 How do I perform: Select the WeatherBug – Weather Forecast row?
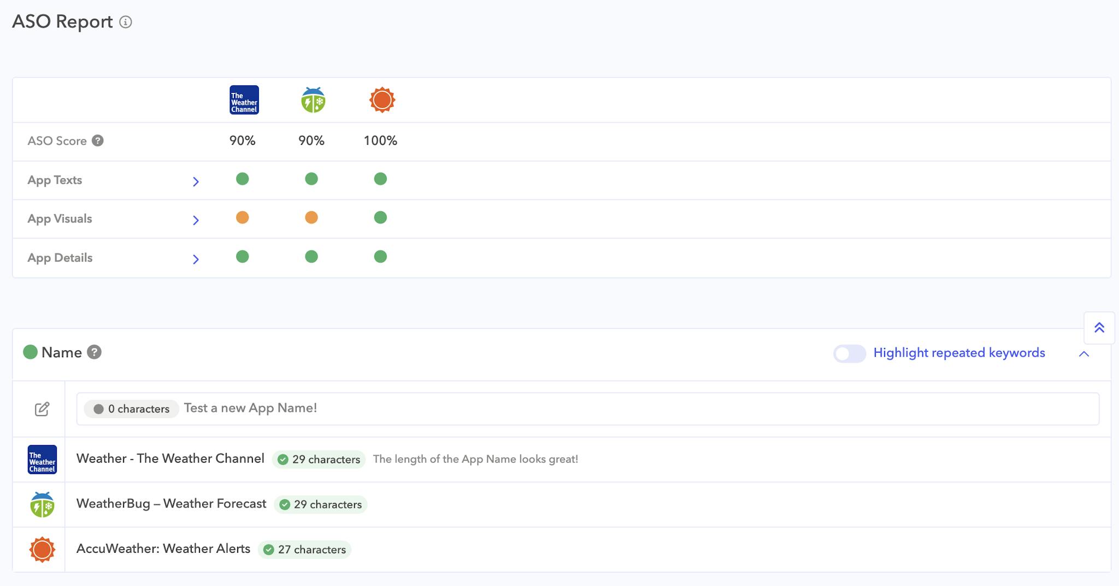coord(172,504)
